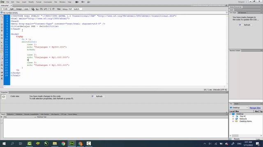Expand the Network tree node
The height and width of the screenshot is (147, 263).
(233, 119)
